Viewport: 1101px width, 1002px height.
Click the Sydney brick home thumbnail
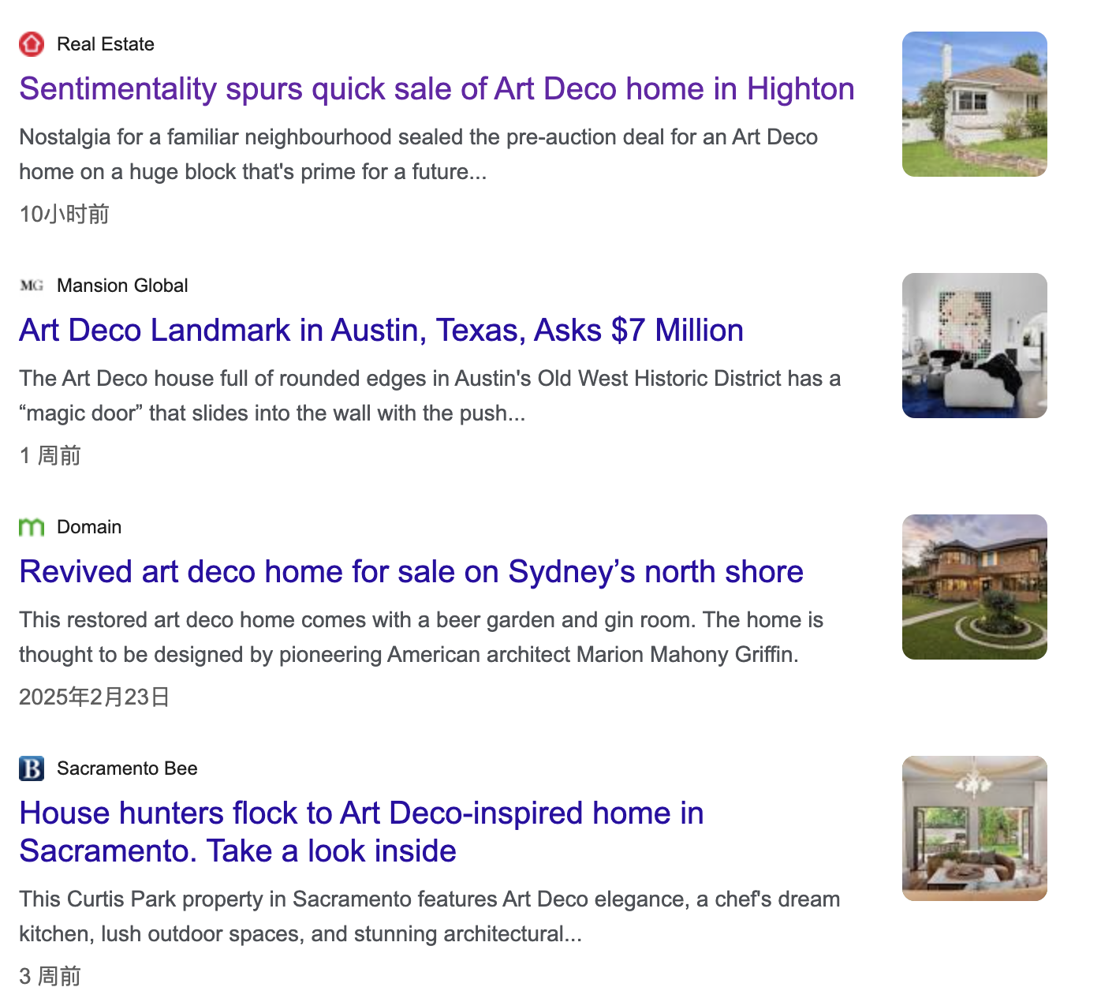[x=974, y=587]
